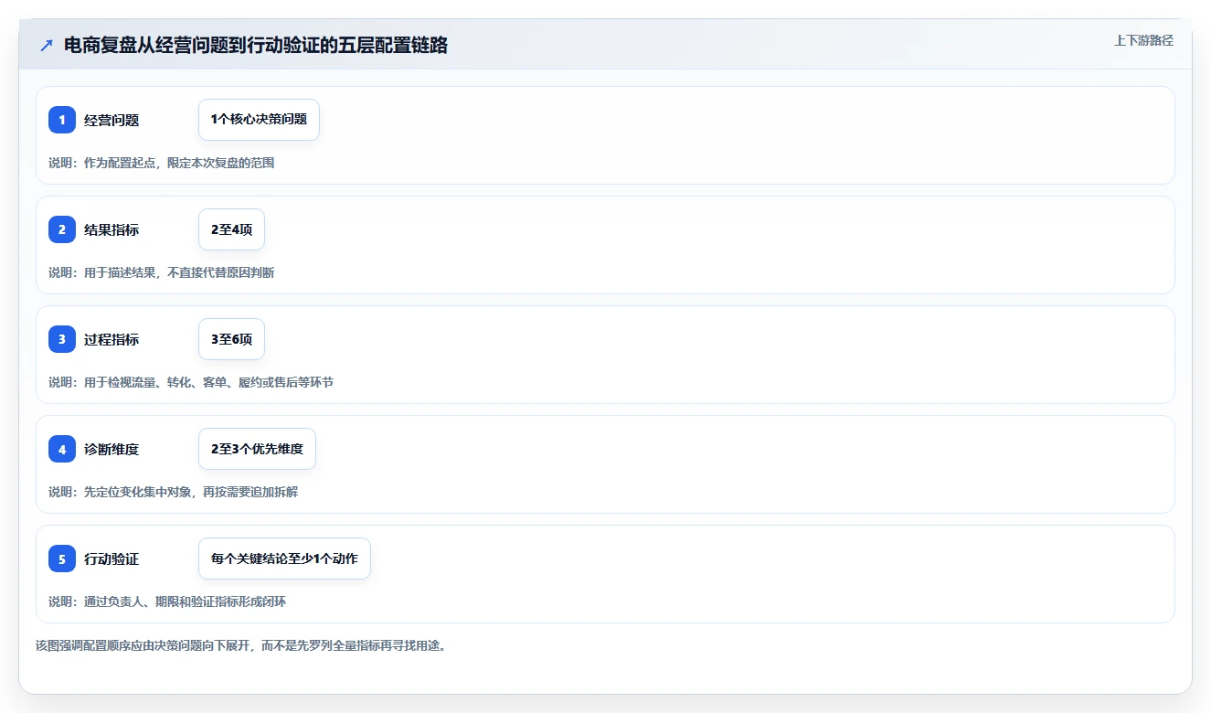Select the 1个核心决策问题 chip

[x=259, y=120]
